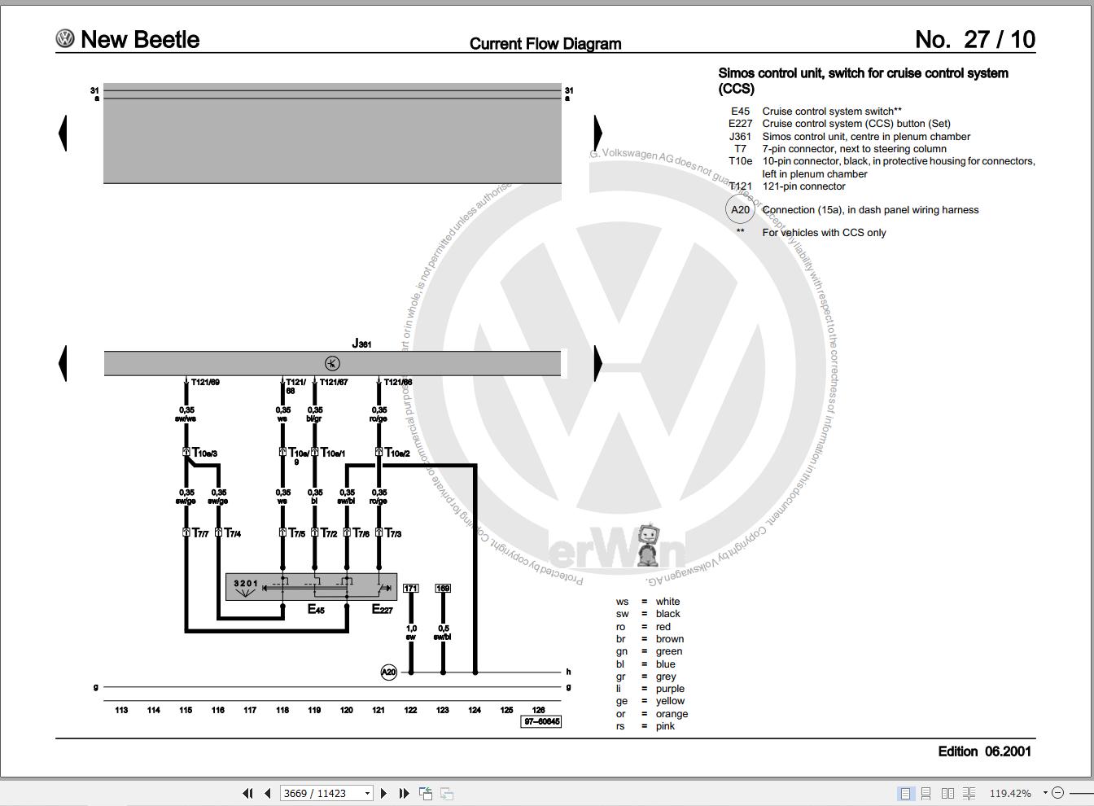Click 'Connection (15a), in dash panel wiring harness'
Screen dimensions: 1094x806
click(870, 210)
